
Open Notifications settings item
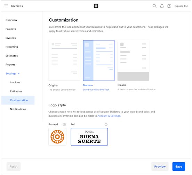tap(18, 109)
